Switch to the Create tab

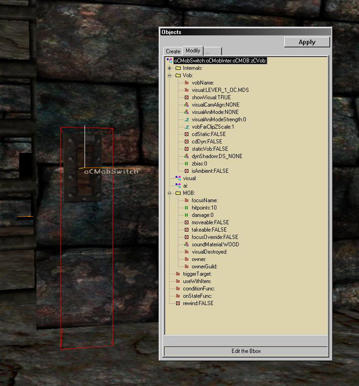click(x=173, y=51)
